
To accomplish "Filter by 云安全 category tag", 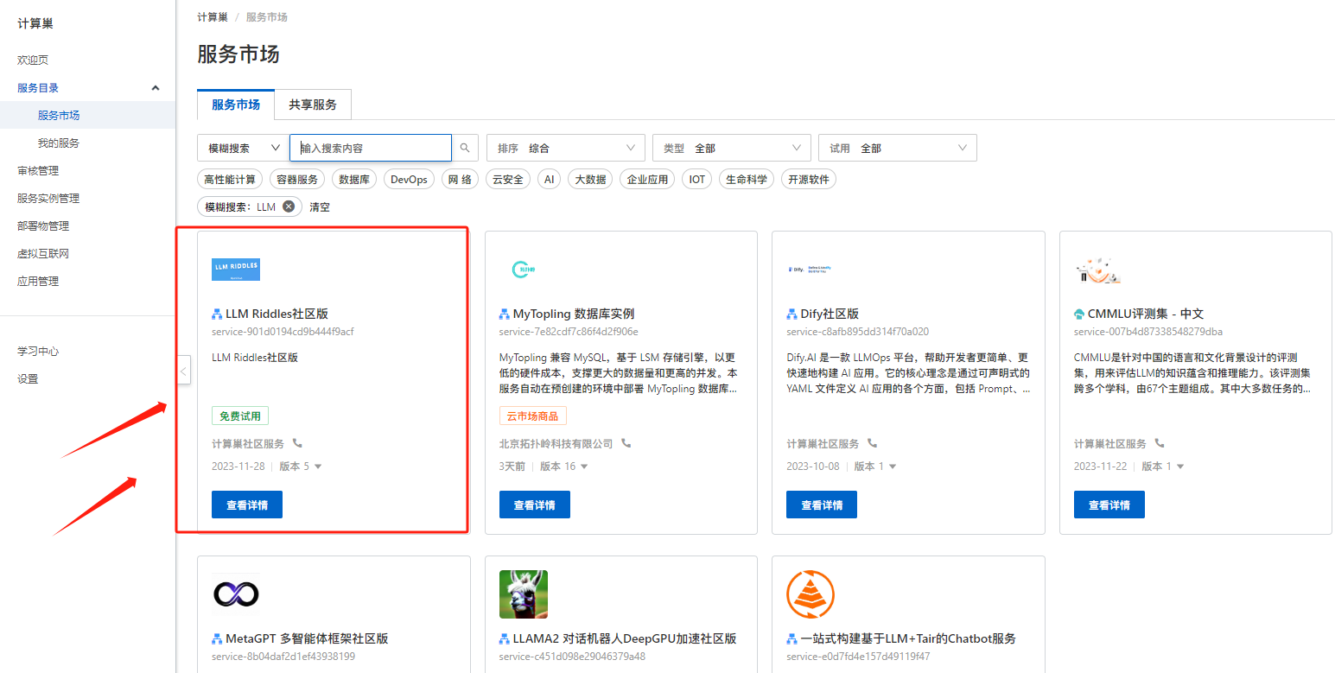I will pyautogui.click(x=508, y=180).
